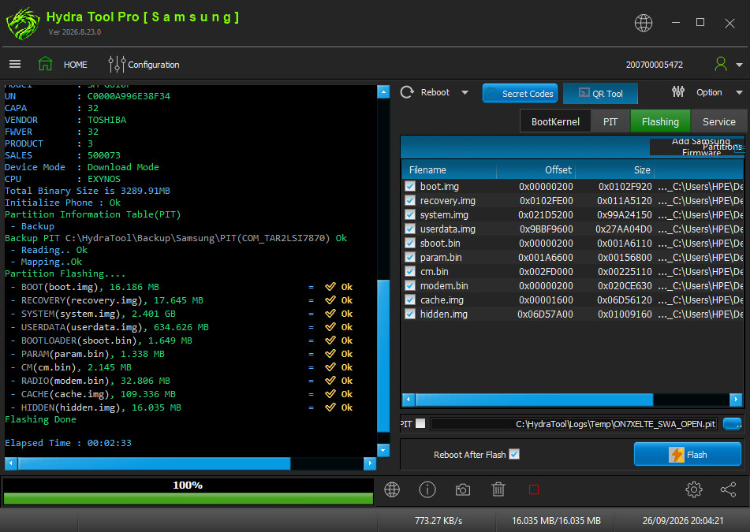Uncheck the system.img checkbox
The width and height of the screenshot is (750, 532).
(410, 214)
